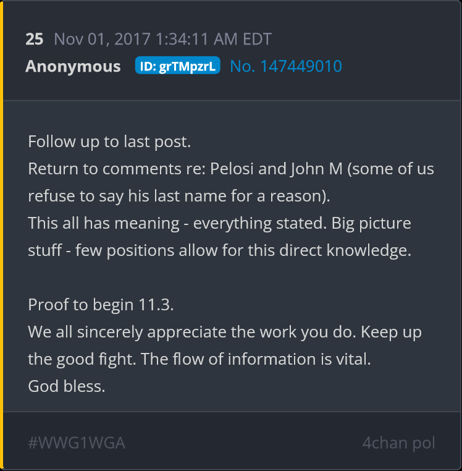Click the #WWG1WGA hashtag

[77, 443]
